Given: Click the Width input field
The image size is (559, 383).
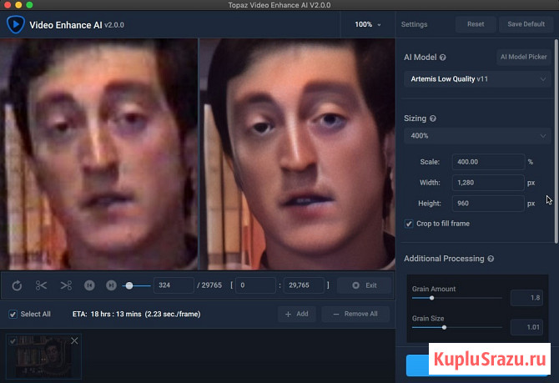Looking at the screenshot, I should 488,183.
